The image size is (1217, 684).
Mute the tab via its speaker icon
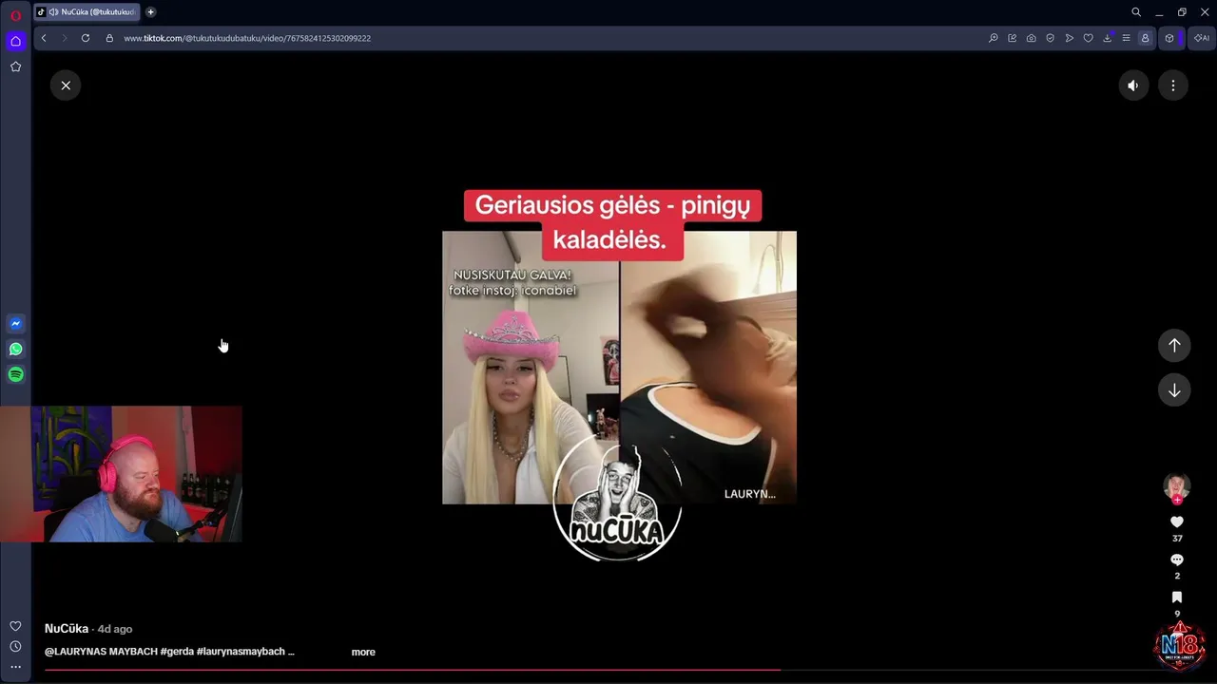[x=54, y=12]
